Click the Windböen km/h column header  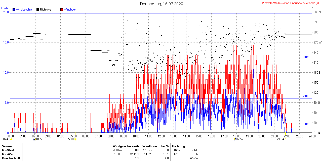(155, 146)
